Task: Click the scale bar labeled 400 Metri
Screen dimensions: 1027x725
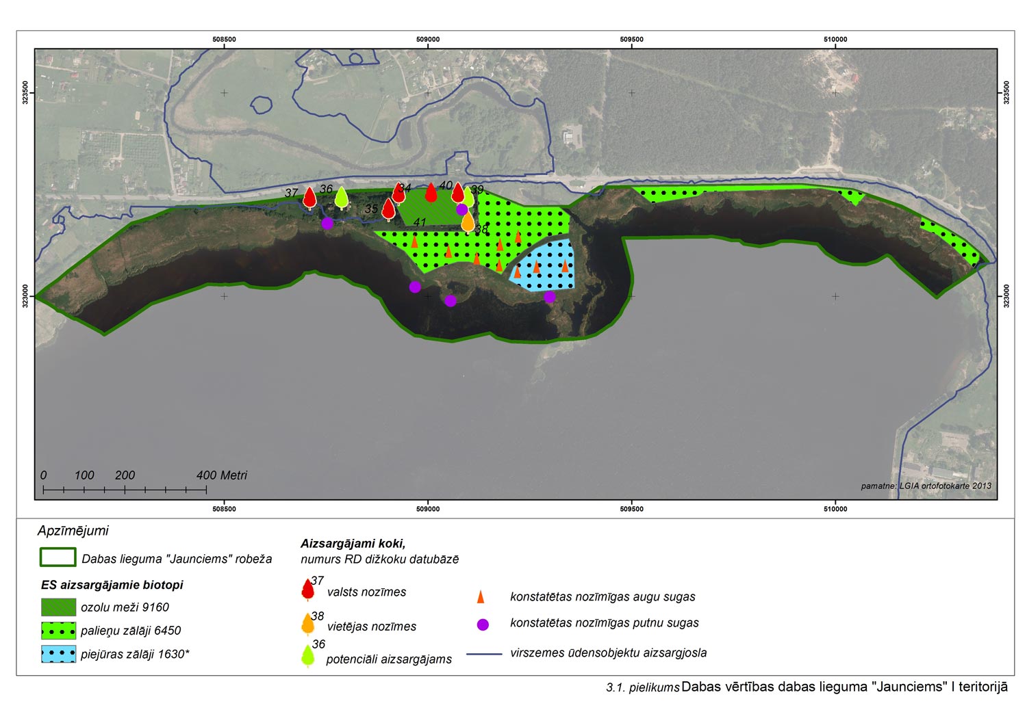Action: [x=125, y=489]
